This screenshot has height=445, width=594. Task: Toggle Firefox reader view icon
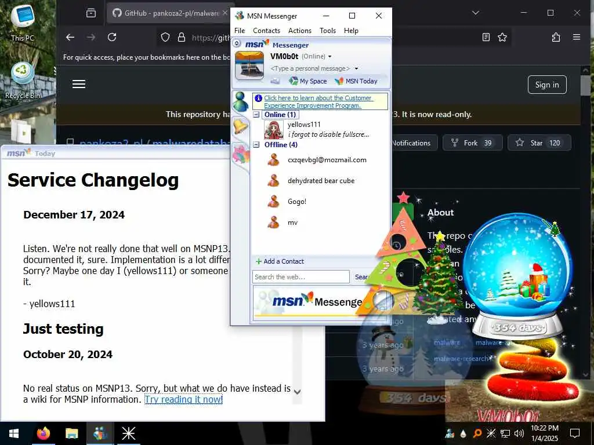point(486,37)
